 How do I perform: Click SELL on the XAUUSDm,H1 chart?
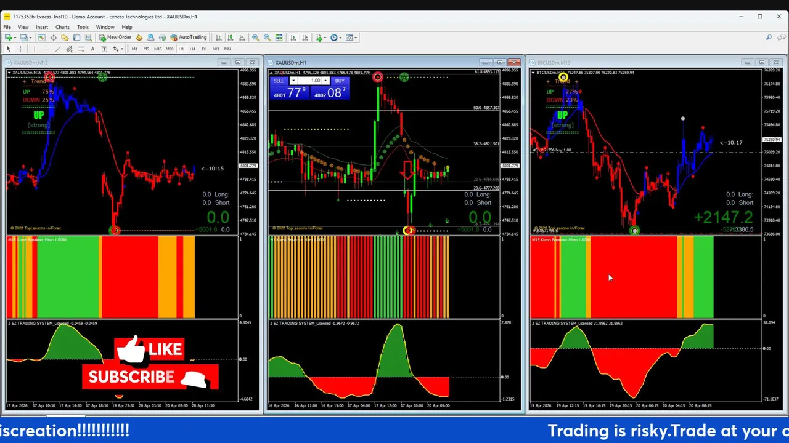pos(279,81)
